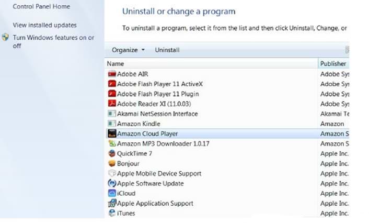Click the Akamai NetSession Interface icon
The height and width of the screenshot is (223, 369).
tap(112, 114)
